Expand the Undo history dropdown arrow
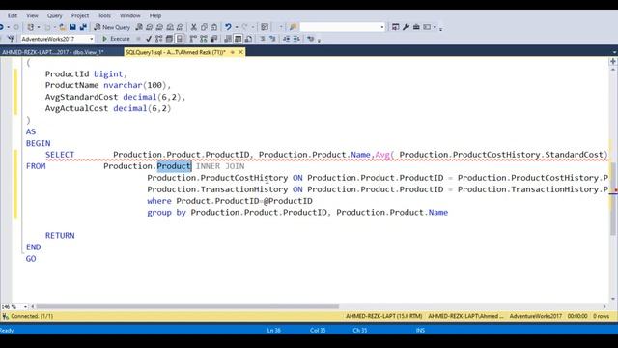Image resolution: width=618 pixels, height=348 pixels. point(237,27)
